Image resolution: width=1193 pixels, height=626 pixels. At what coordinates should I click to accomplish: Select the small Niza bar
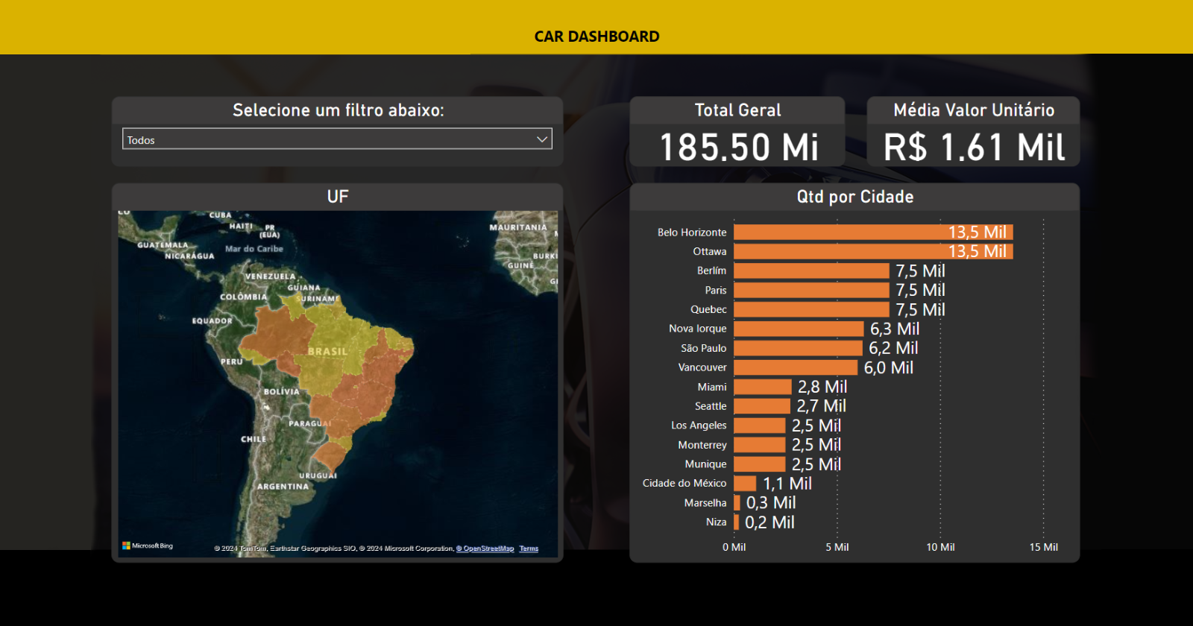(736, 523)
